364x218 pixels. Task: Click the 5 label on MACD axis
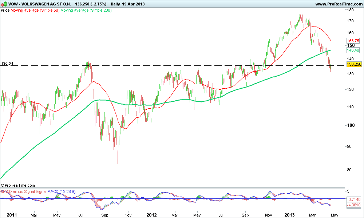pos(348,191)
